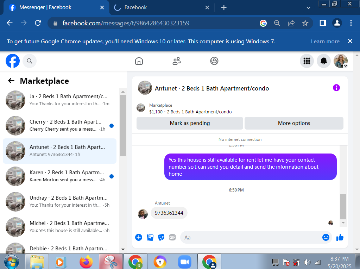Open Chrome's three-dot menu
This screenshot has height=269, width=360.
(x=351, y=23)
